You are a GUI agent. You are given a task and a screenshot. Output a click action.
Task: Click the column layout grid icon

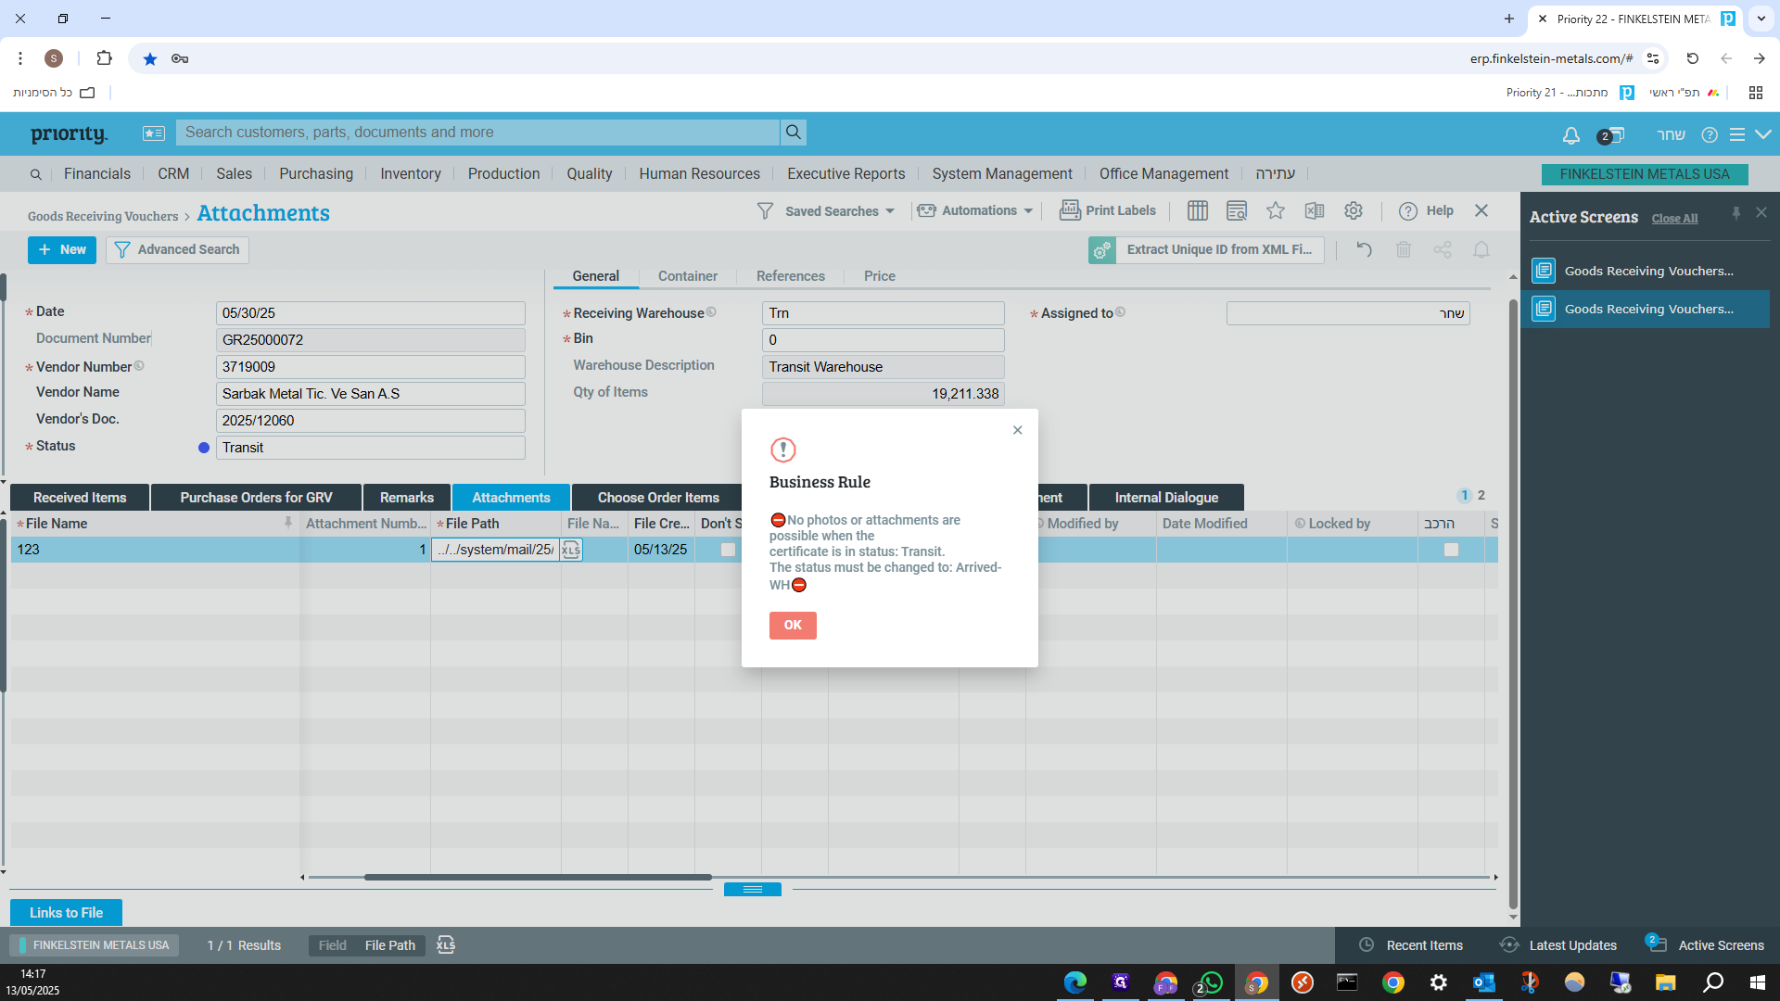pyautogui.click(x=1198, y=211)
